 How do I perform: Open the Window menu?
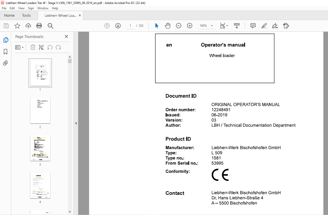[x=43, y=8]
